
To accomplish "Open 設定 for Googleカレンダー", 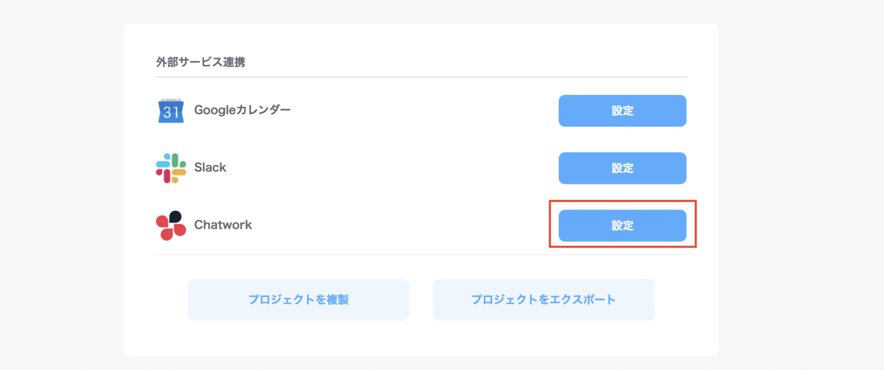I will (622, 111).
